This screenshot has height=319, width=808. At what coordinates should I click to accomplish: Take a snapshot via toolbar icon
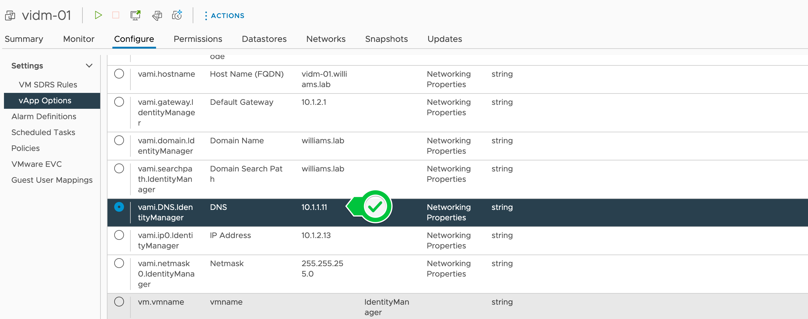[177, 15]
